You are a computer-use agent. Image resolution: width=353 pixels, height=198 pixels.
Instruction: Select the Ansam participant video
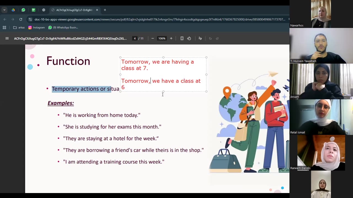(321, 81)
